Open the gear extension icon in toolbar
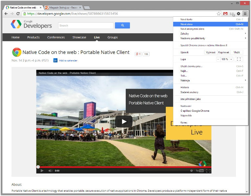Screen dimensions: 251x196 point(239,14)
